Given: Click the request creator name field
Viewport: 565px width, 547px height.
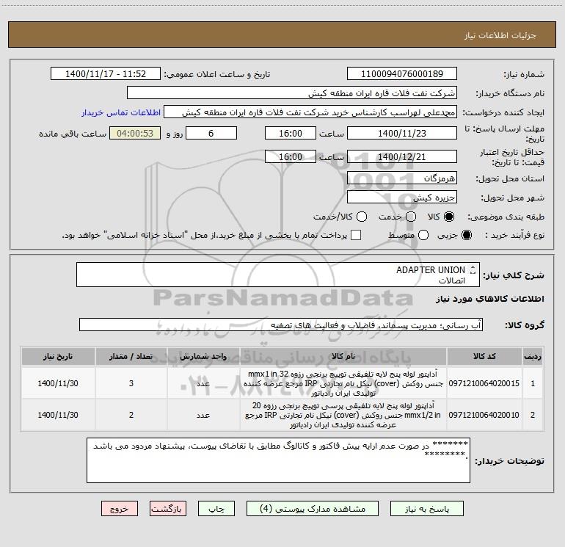Looking at the screenshot, I should (x=310, y=112).
